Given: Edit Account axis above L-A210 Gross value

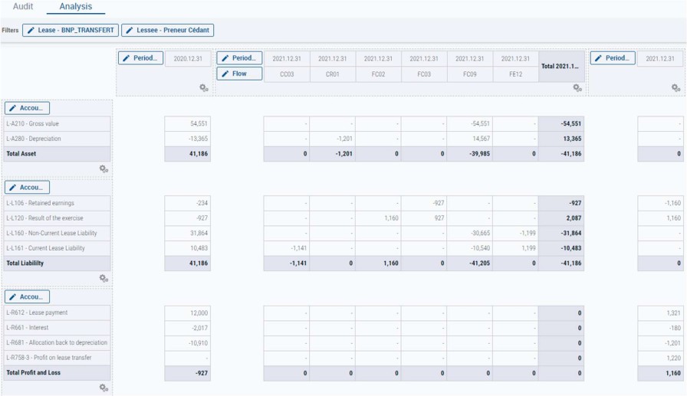Looking at the screenshot, I should coord(27,108).
